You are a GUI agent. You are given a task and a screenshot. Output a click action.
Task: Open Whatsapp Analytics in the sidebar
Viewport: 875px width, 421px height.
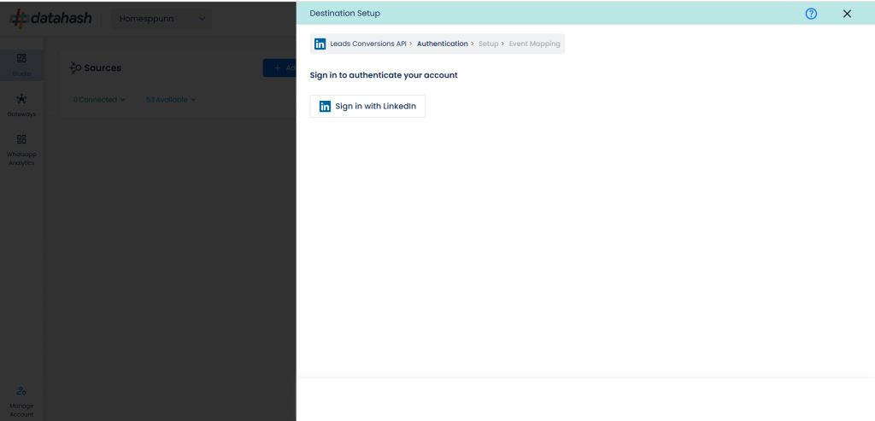[21, 149]
